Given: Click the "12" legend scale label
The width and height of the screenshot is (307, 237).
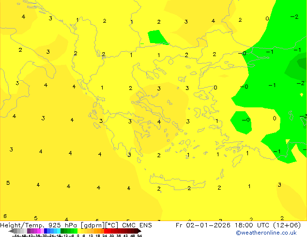Looking at the screenshot, I should tap(91, 236).
